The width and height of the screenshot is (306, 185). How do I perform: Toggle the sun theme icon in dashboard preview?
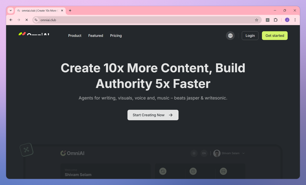tap(194, 153)
